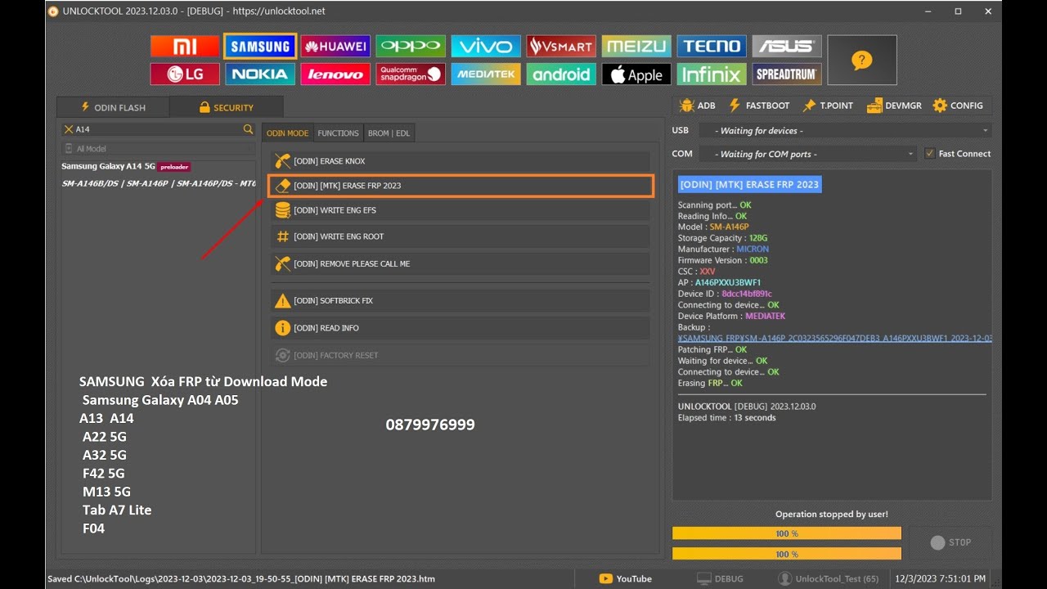Viewport: 1047px width, 589px height.
Task: Open the Huawei brand section
Action: [335, 47]
